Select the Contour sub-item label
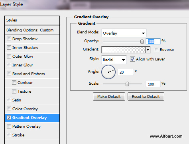The width and height of the screenshot is (189, 144). coord(25,83)
